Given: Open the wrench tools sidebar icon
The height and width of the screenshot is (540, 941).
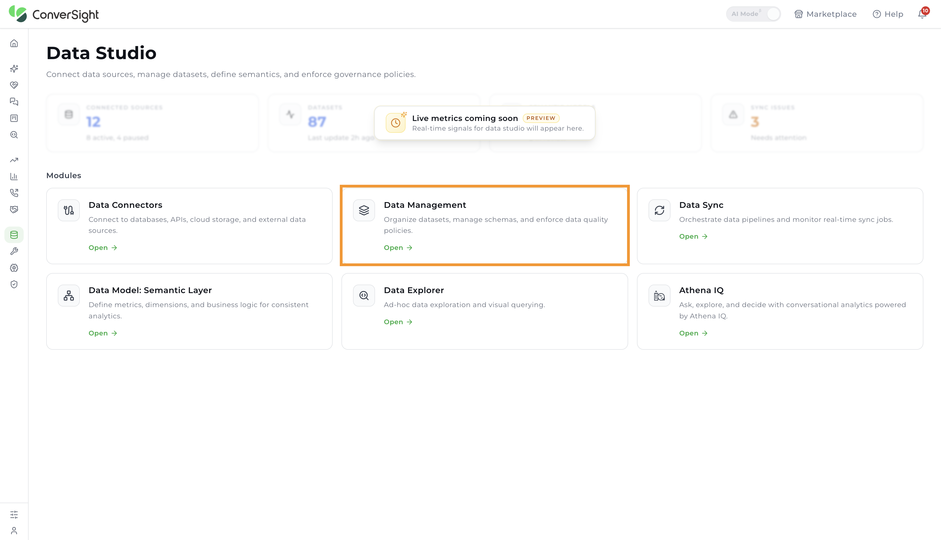Looking at the screenshot, I should tap(14, 252).
